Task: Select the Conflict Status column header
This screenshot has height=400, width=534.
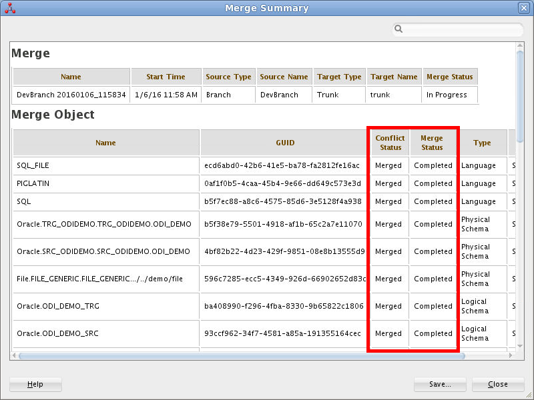Action: click(x=390, y=143)
